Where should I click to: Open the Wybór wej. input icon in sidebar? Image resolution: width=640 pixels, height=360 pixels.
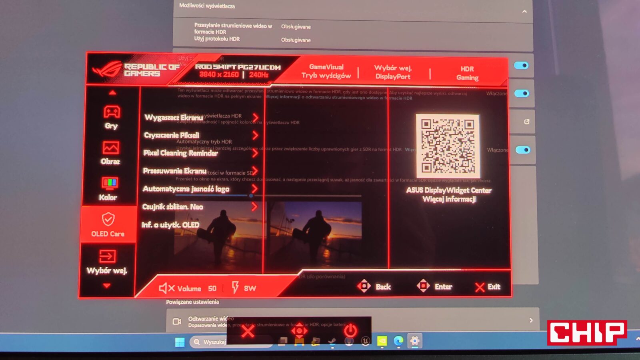tap(107, 256)
